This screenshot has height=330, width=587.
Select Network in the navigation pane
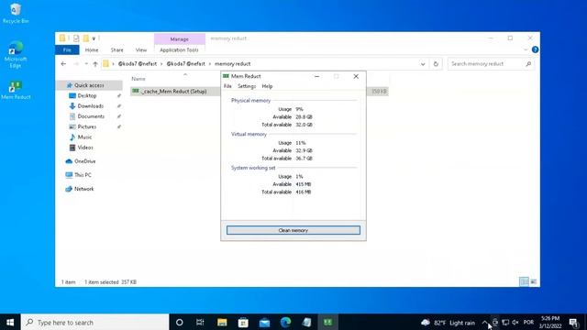[83, 189]
